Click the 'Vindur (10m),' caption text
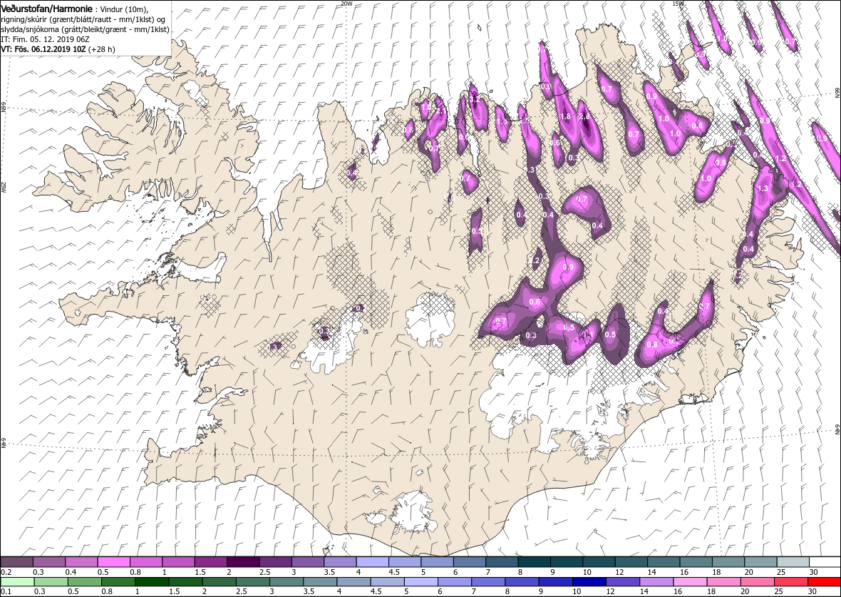 tap(124, 10)
